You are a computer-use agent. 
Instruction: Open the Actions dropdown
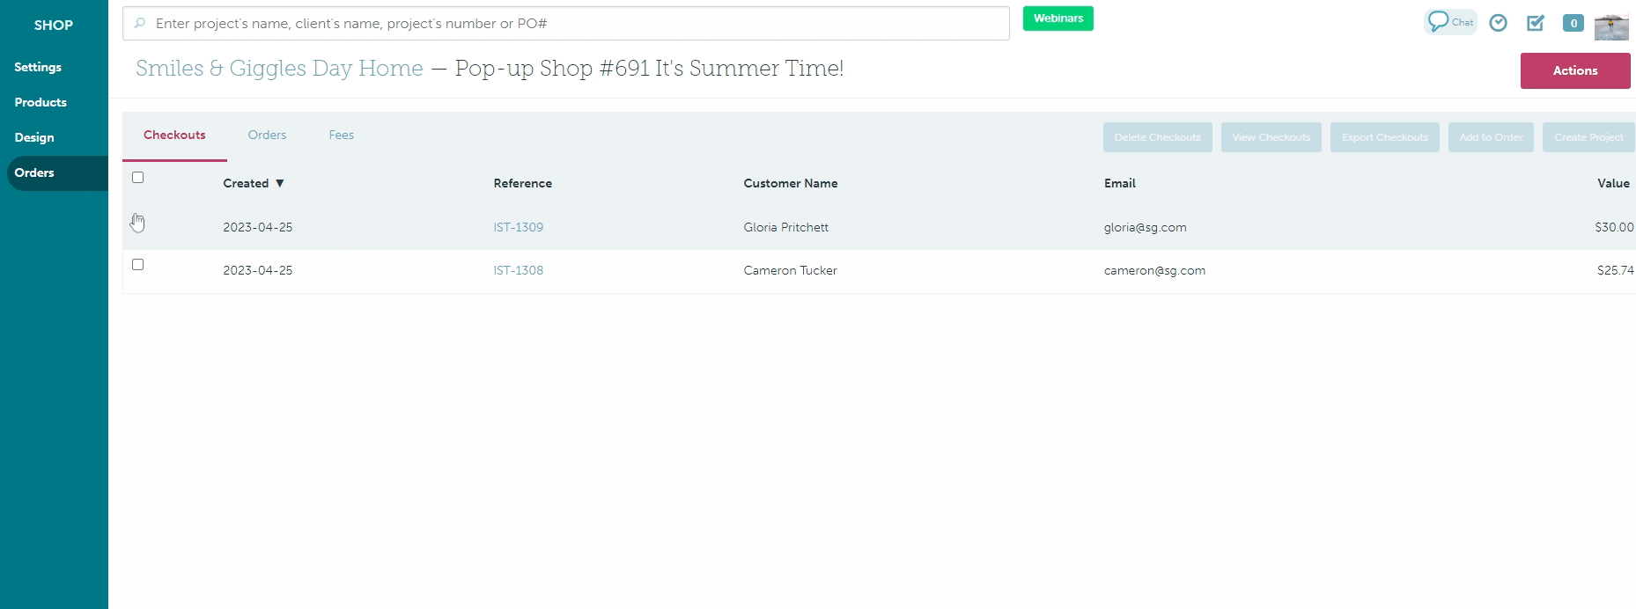[1574, 70]
